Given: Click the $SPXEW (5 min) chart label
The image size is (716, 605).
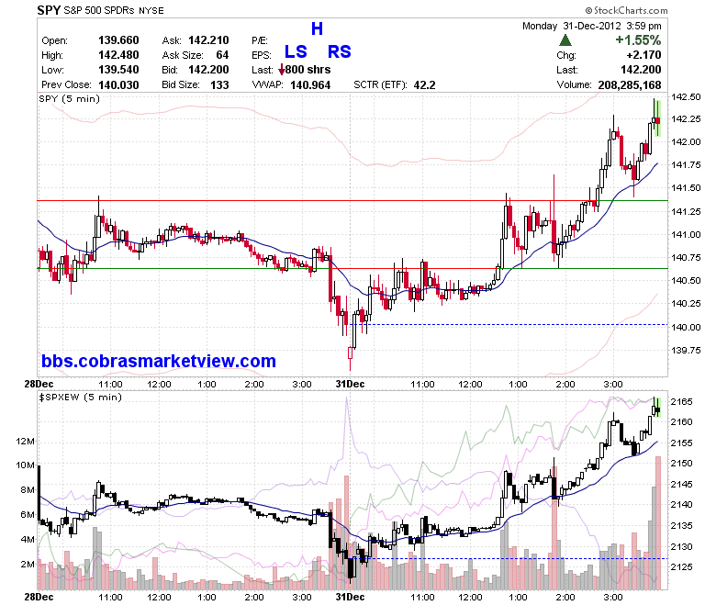Looking at the screenshot, I should tap(81, 397).
